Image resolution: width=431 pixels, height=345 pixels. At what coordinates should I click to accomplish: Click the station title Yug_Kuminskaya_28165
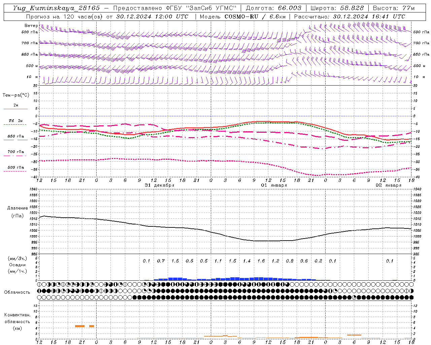(x=56, y=8)
